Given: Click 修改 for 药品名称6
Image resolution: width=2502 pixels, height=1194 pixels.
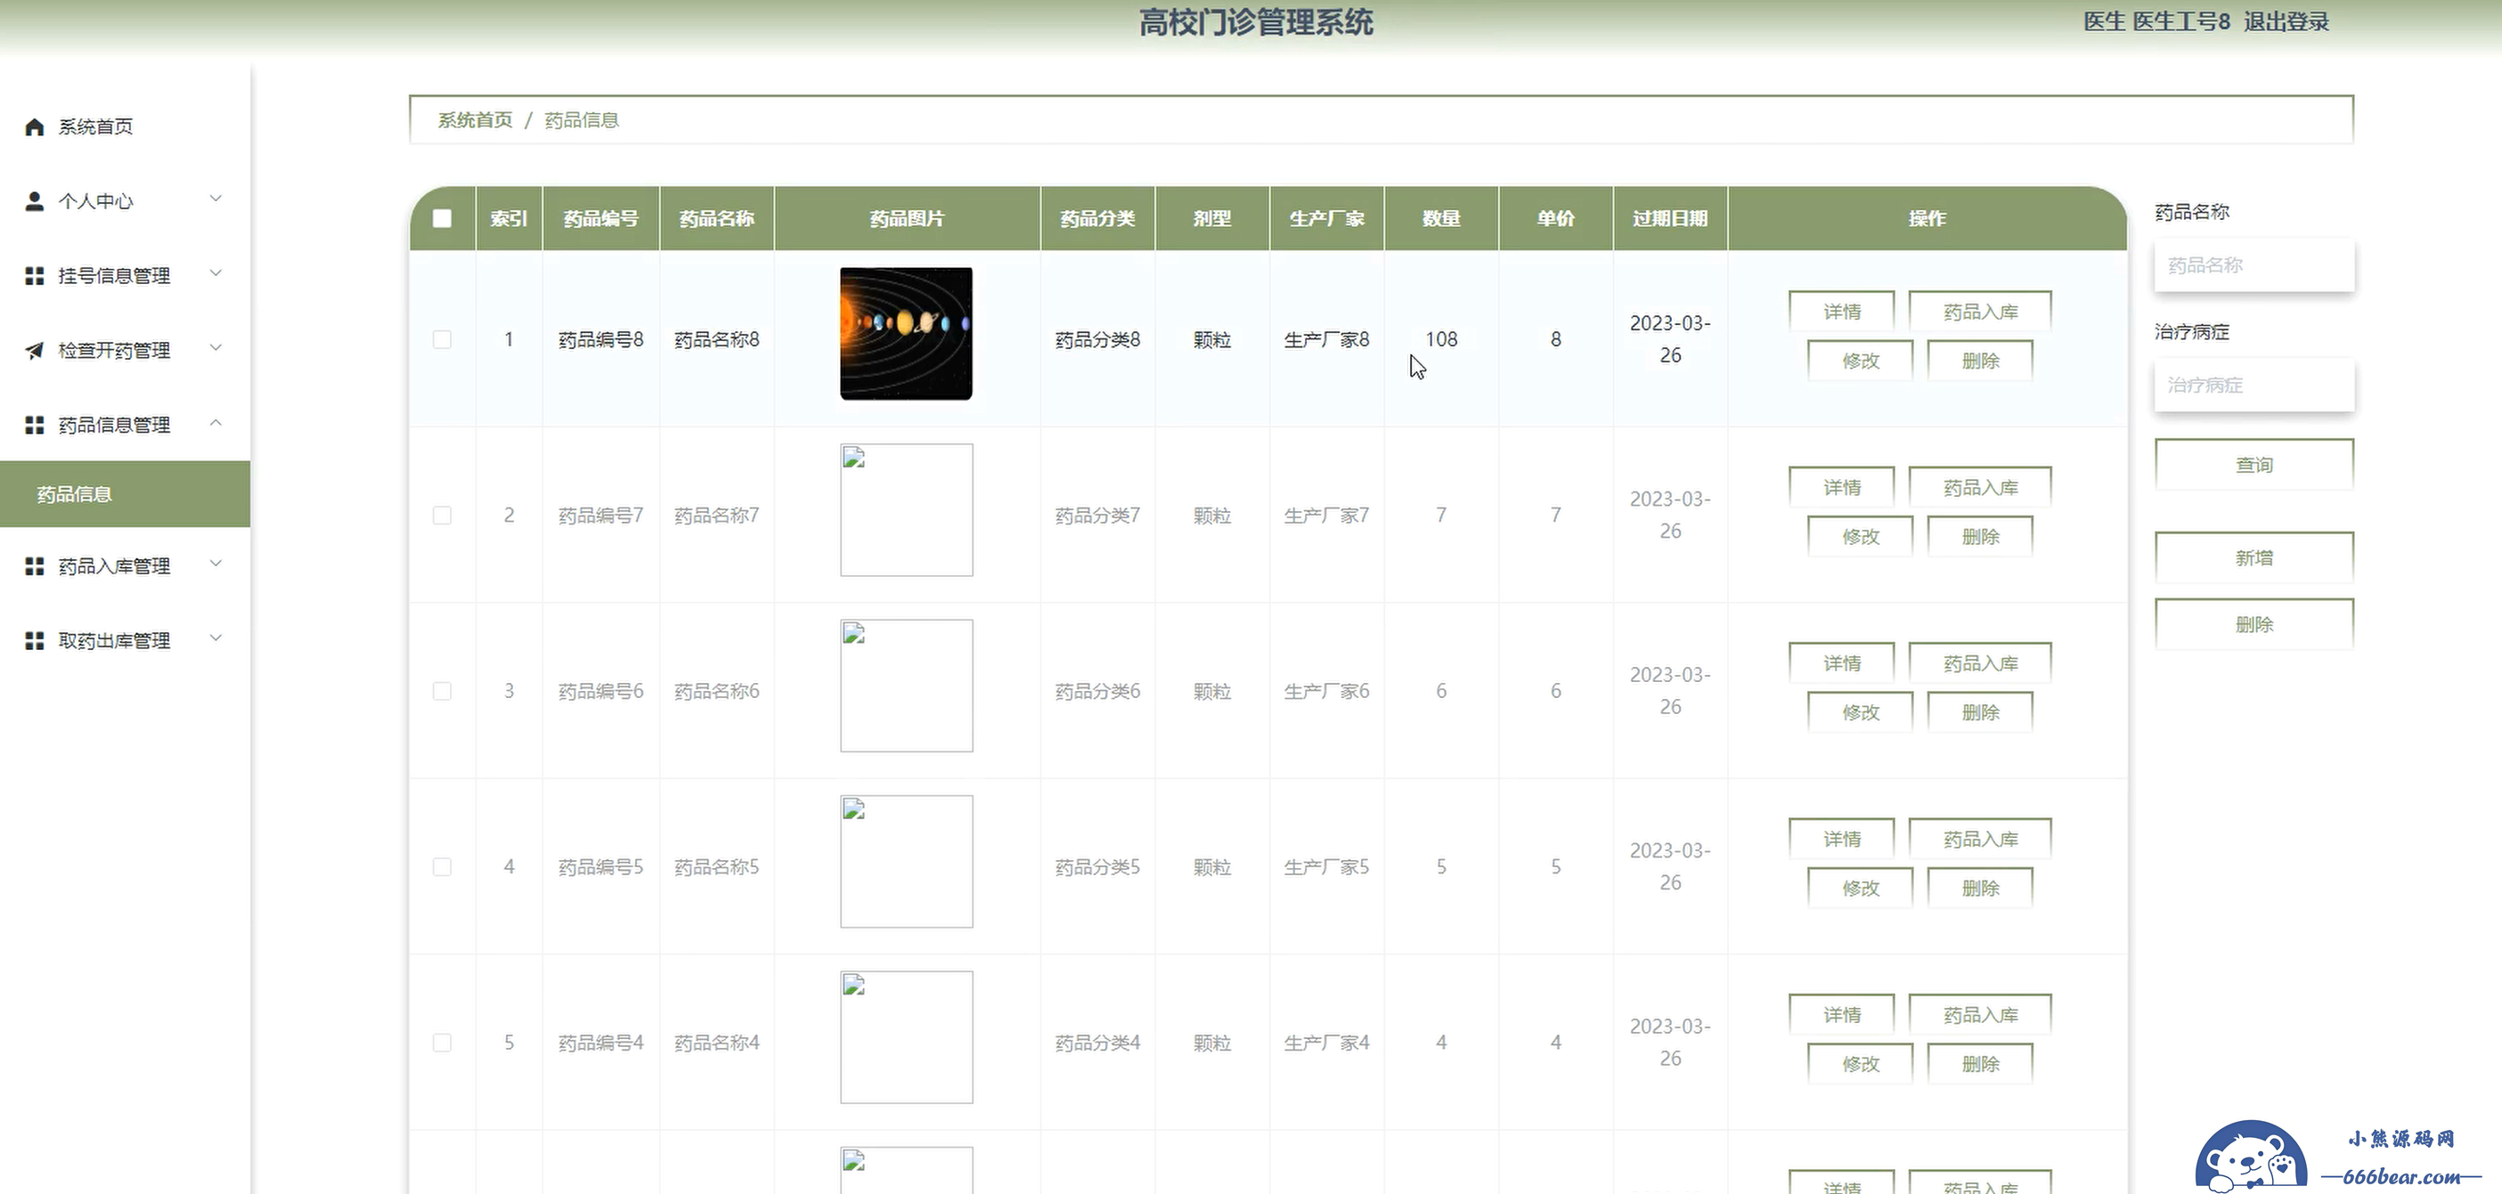Looking at the screenshot, I should tap(1860, 712).
